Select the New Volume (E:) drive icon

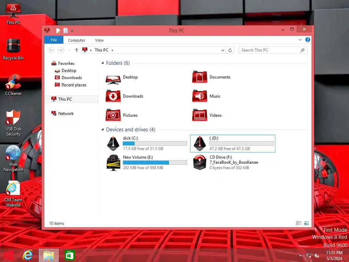click(113, 163)
